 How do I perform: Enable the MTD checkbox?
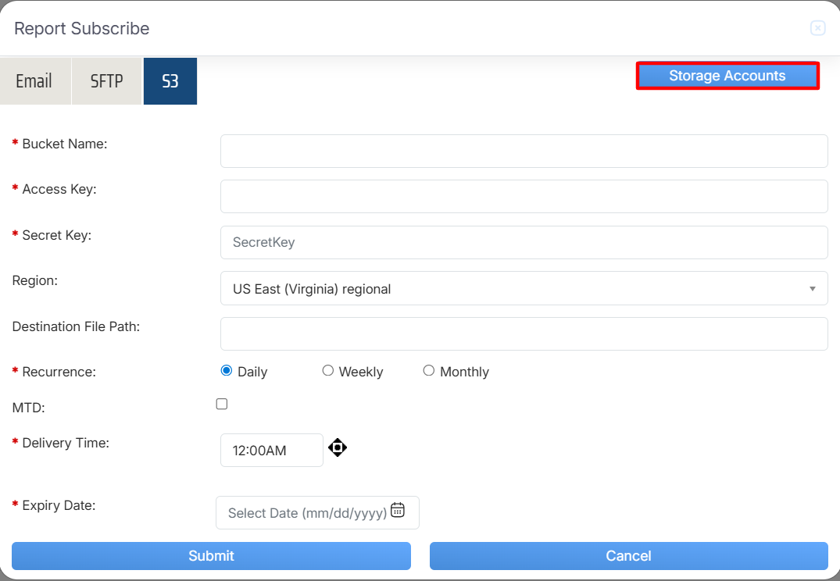[222, 404]
